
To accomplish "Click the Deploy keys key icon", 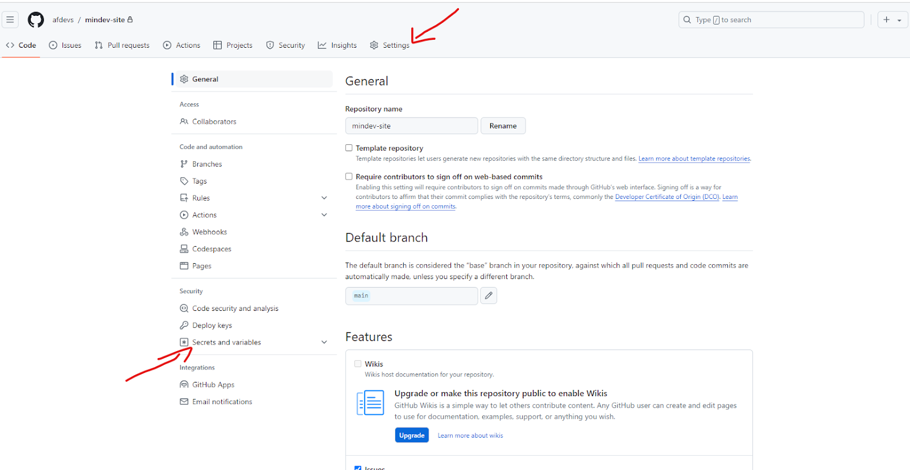I will pos(184,325).
